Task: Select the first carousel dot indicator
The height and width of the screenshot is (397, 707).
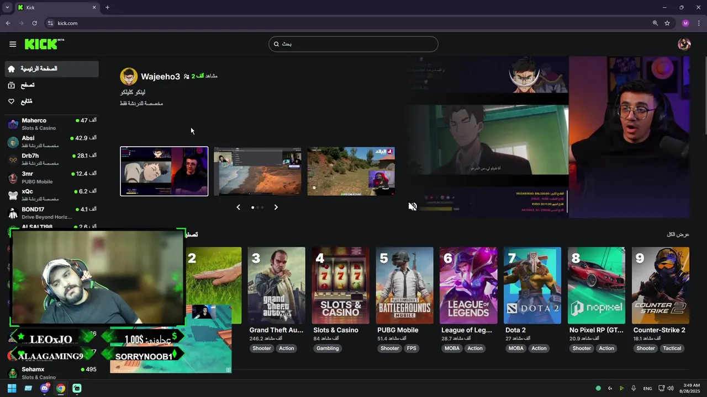Action: pyautogui.click(x=253, y=207)
